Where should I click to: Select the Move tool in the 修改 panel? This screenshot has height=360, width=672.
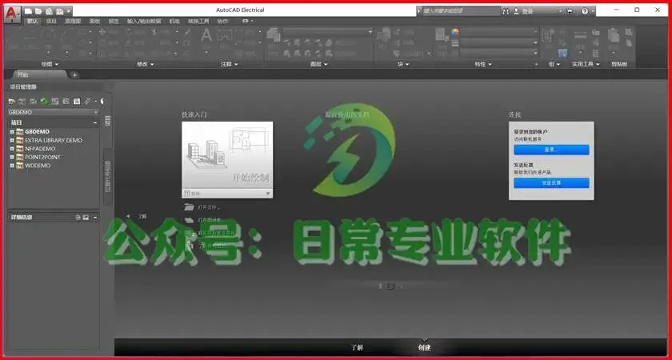(x=102, y=32)
